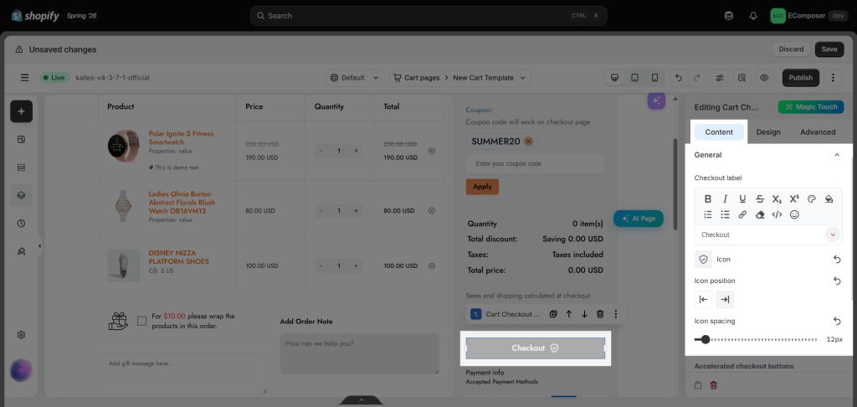Toggle subscript formatting

coord(777,198)
